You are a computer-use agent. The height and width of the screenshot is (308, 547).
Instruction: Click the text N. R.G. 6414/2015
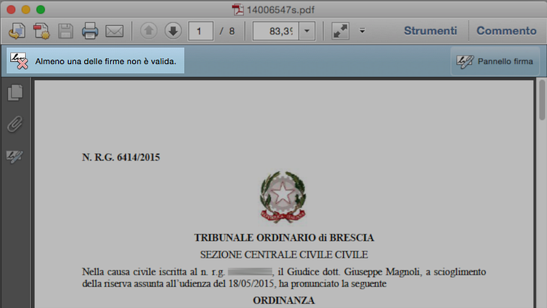pos(121,158)
